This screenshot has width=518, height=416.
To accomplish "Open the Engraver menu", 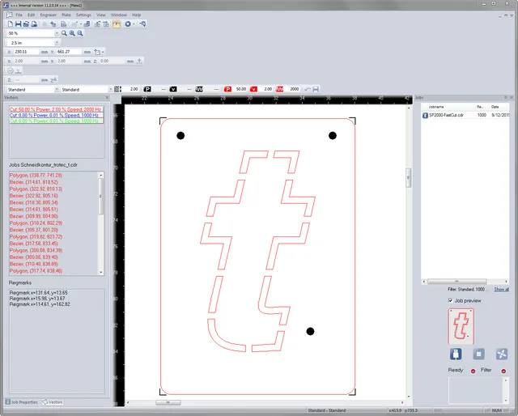I will point(48,15).
